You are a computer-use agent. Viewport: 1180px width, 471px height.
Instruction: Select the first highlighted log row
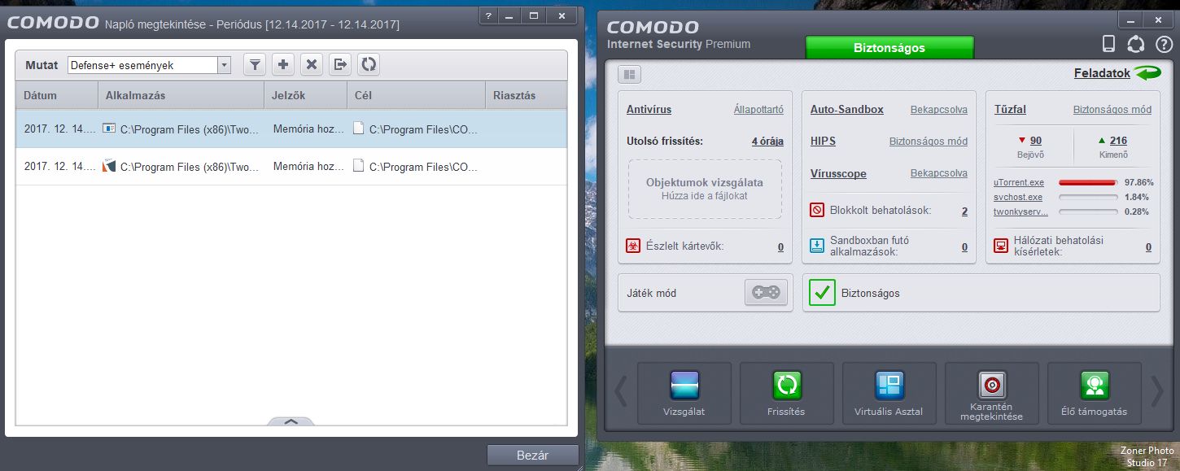[x=291, y=129]
